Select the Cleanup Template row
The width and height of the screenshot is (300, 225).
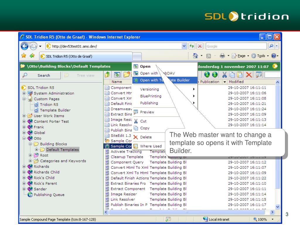point(127,157)
